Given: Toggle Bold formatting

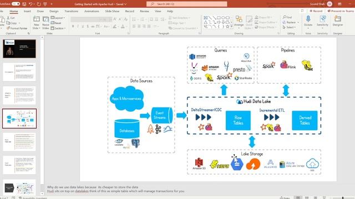Looking at the screenshot, I should point(73,27).
